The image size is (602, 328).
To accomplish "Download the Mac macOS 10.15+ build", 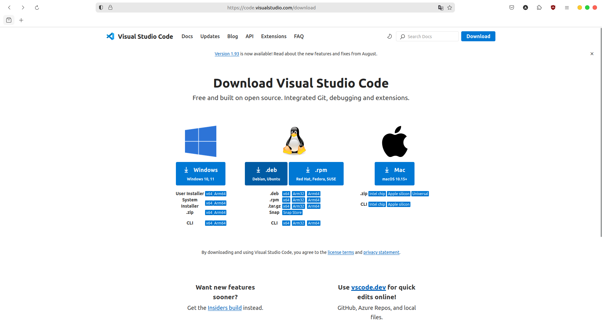I will (394, 174).
